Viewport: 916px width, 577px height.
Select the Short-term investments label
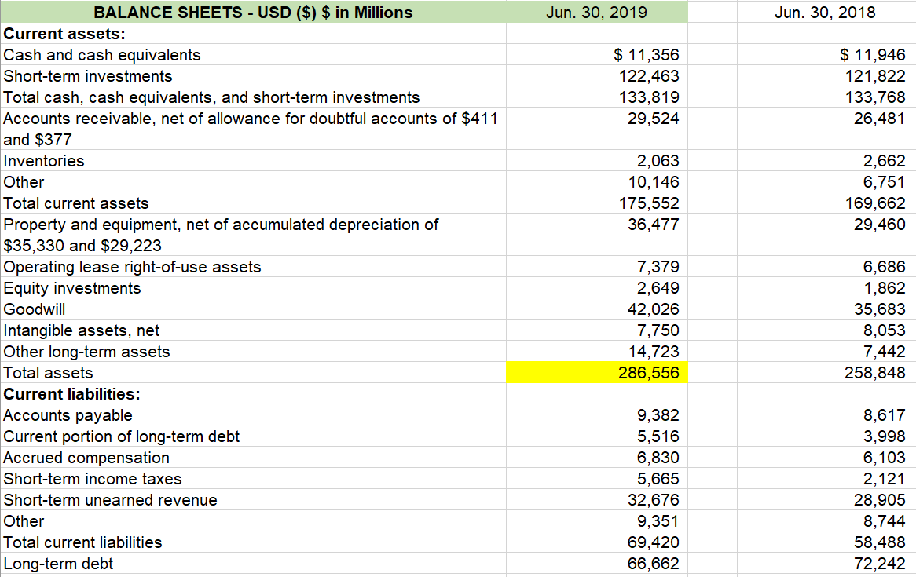click(x=88, y=76)
